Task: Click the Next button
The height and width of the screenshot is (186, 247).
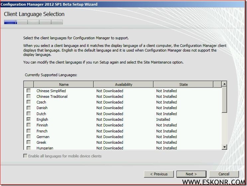Action: point(191,174)
